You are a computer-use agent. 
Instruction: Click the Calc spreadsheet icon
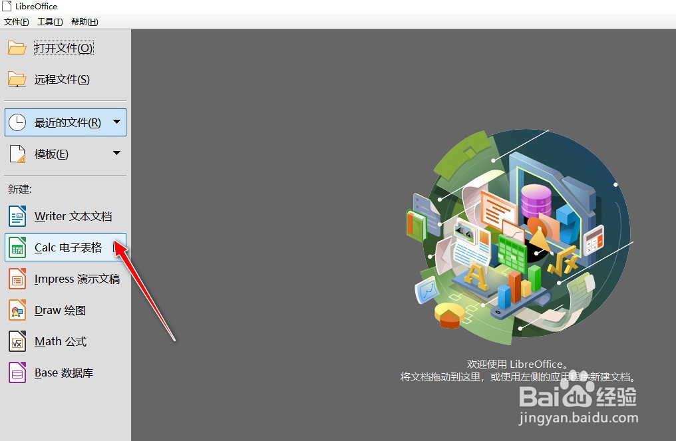[17, 247]
